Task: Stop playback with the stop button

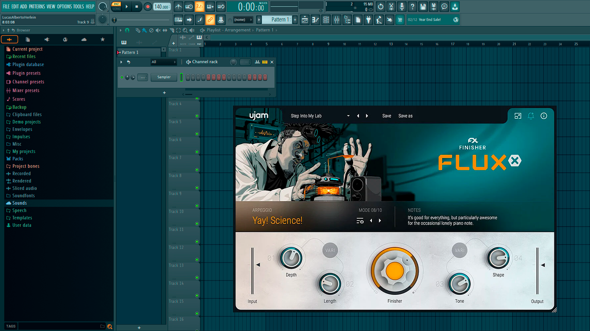Action: pos(137,6)
